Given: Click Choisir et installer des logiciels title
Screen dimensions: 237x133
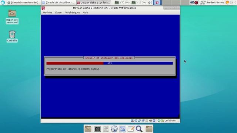Looking at the screenshot, I should (109, 58).
